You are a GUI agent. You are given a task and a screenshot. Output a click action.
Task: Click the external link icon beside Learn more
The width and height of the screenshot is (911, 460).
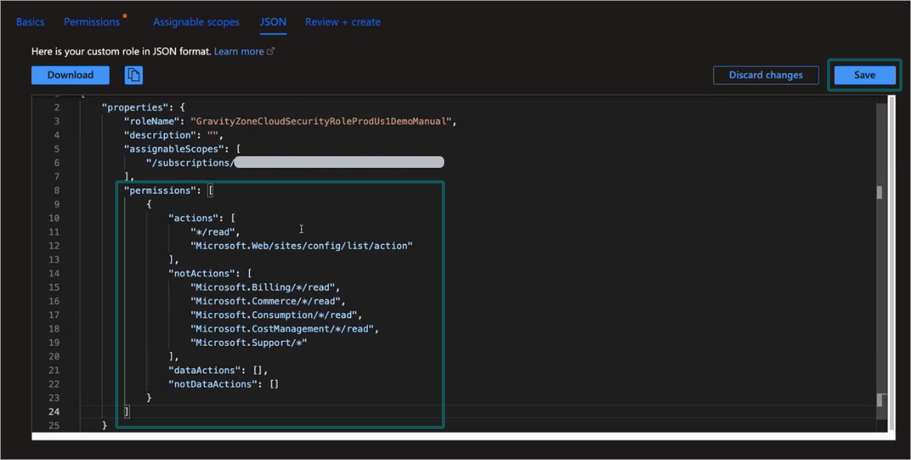click(271, 51)
